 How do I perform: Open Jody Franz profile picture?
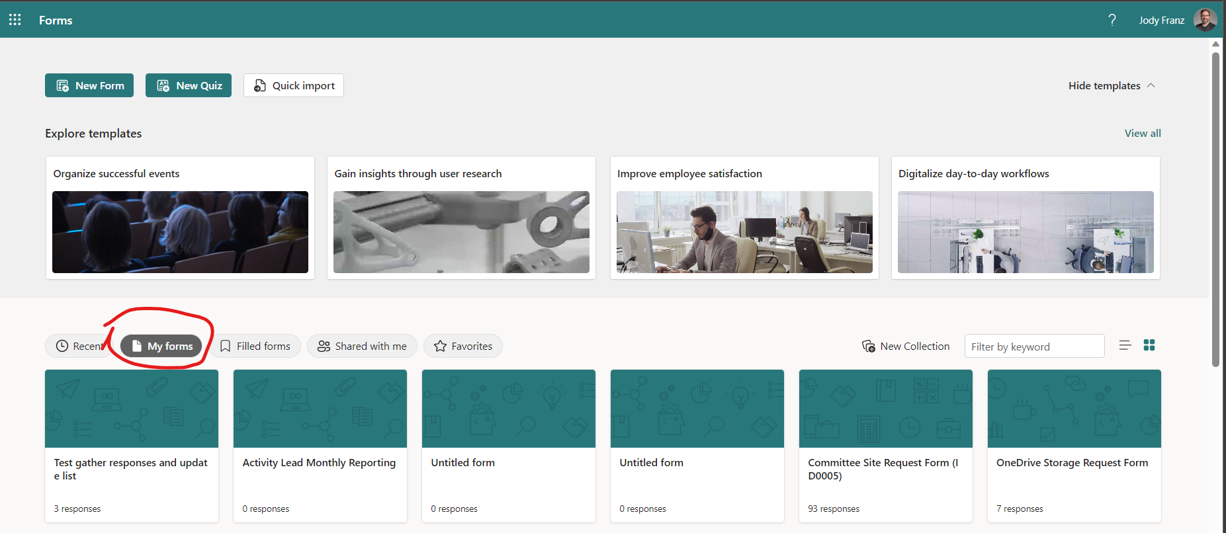pos(1205,20)
